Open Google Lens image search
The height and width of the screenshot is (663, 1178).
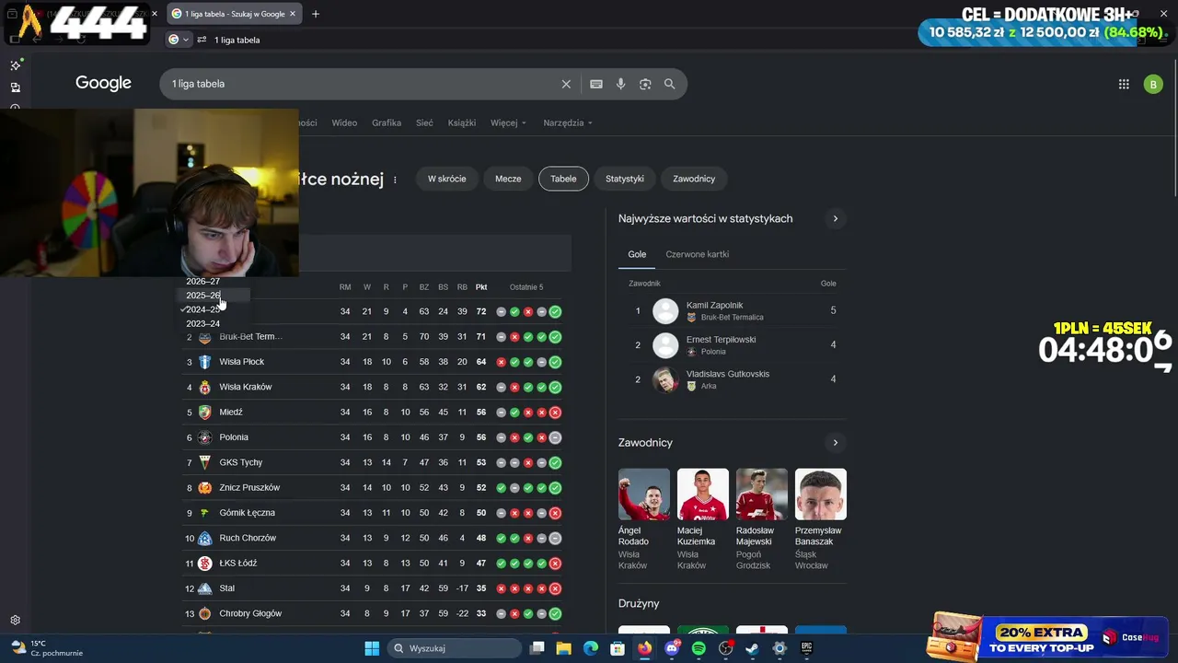[645, 84]
